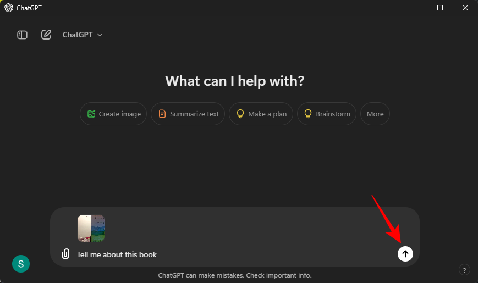This screenshot has height=283, width=478.
Task: Close the ChatGPT window
Action: 465,8
